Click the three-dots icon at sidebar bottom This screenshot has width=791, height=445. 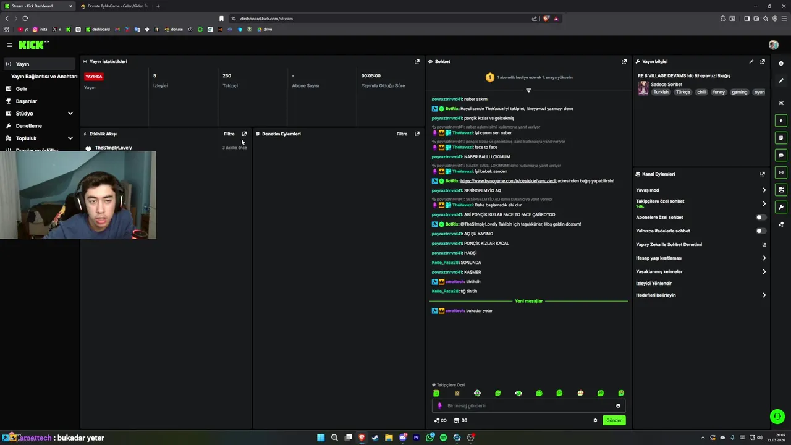tap(781, 224)
